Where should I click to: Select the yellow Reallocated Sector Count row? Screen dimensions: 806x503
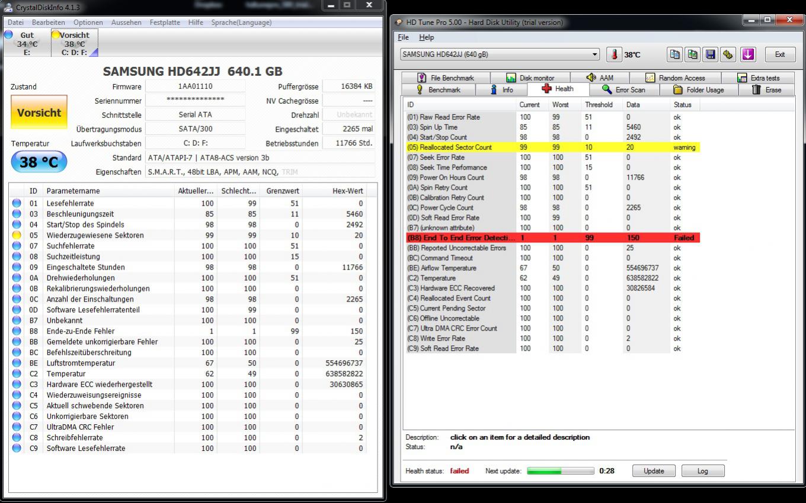click(552, 148)
